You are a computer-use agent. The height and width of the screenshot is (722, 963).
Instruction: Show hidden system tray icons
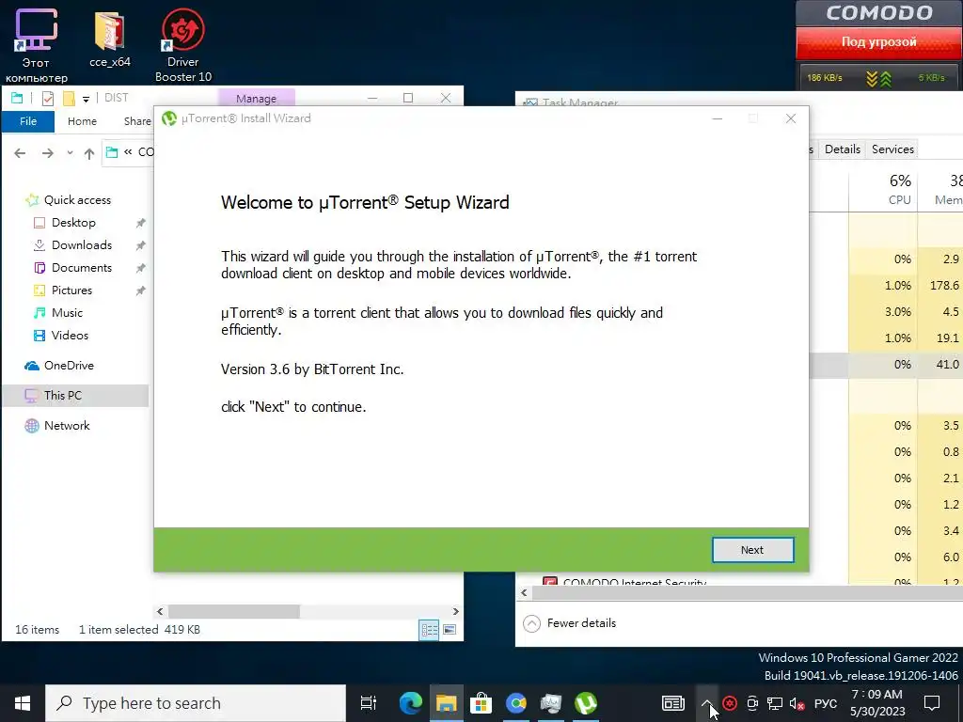coord(707,703)
